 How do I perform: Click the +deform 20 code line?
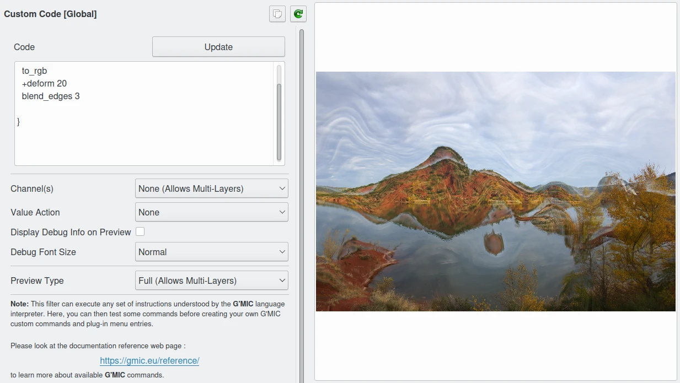[x=44, y=84]
